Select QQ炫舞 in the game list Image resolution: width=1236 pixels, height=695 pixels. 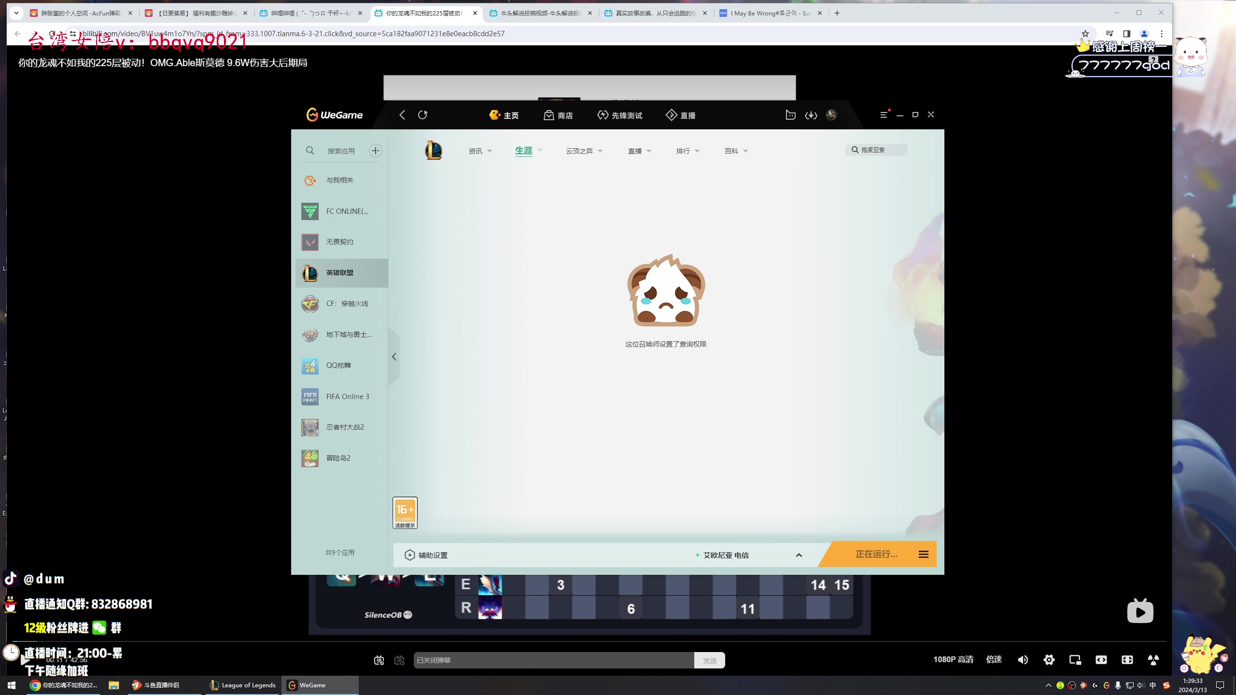pyautogui.click(x=342, y=365)
